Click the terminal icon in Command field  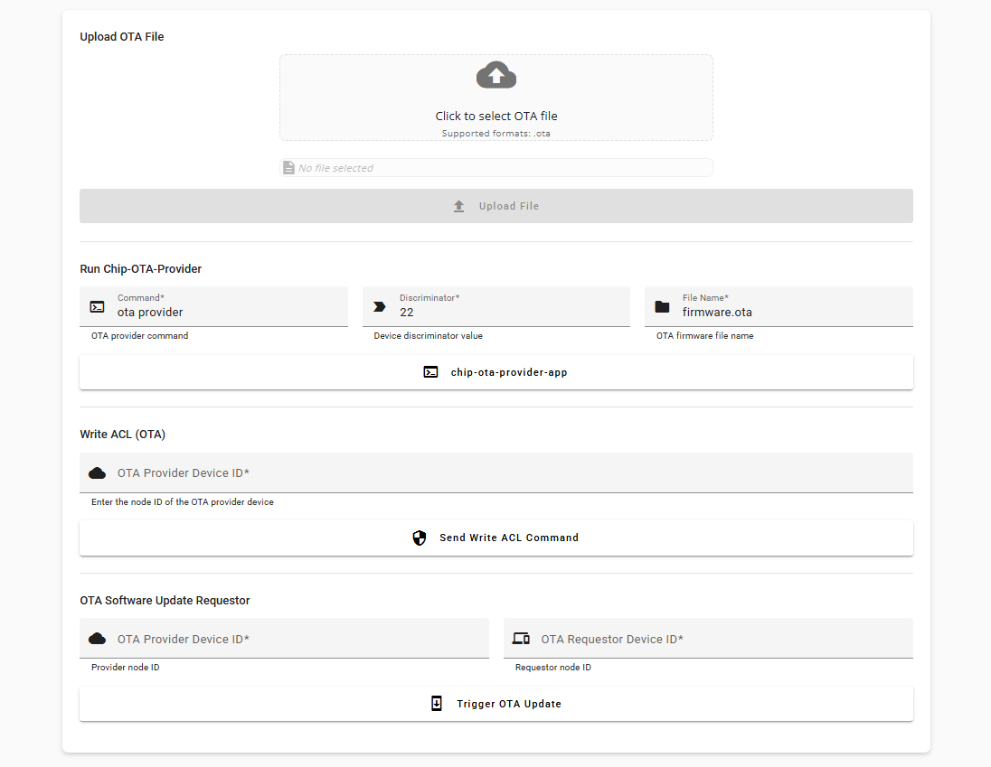[x=98, y=306]
